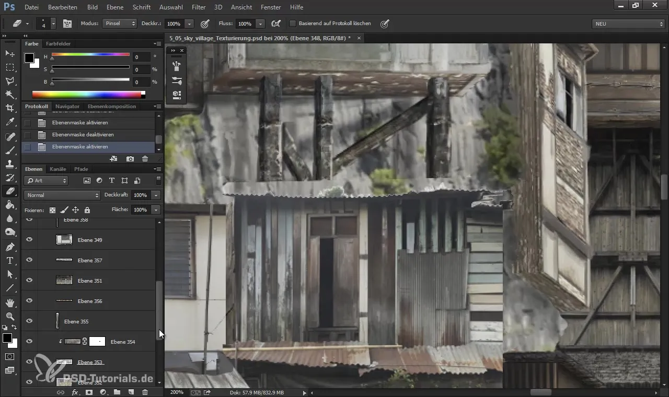
Task: Select the Hand tool
Action: tap(10, 303)
